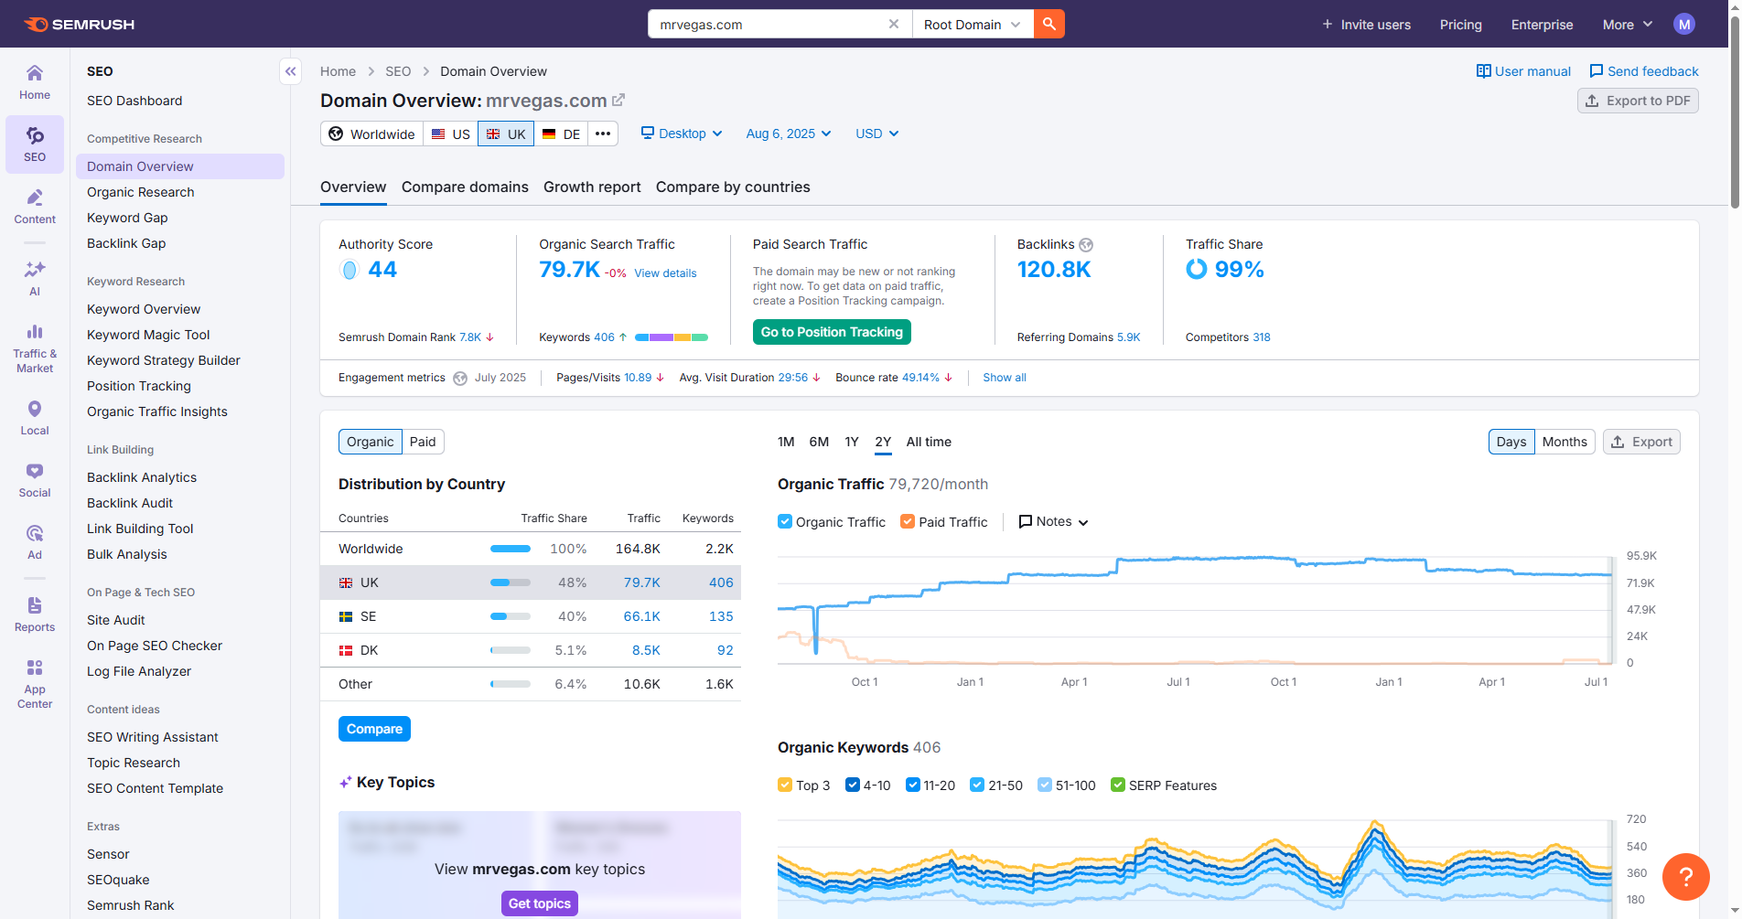1742x919 pixels.
Task: Open Reports section icon
Action: (x=35, y=614)
